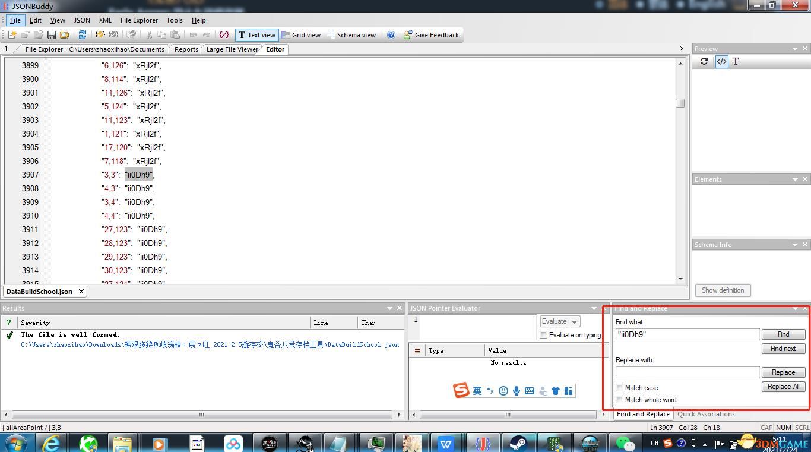Image resolution: width=811 pixels, height=452 pixels.
Task: Click the Windows Start button
Action: (x=15, y=443)
